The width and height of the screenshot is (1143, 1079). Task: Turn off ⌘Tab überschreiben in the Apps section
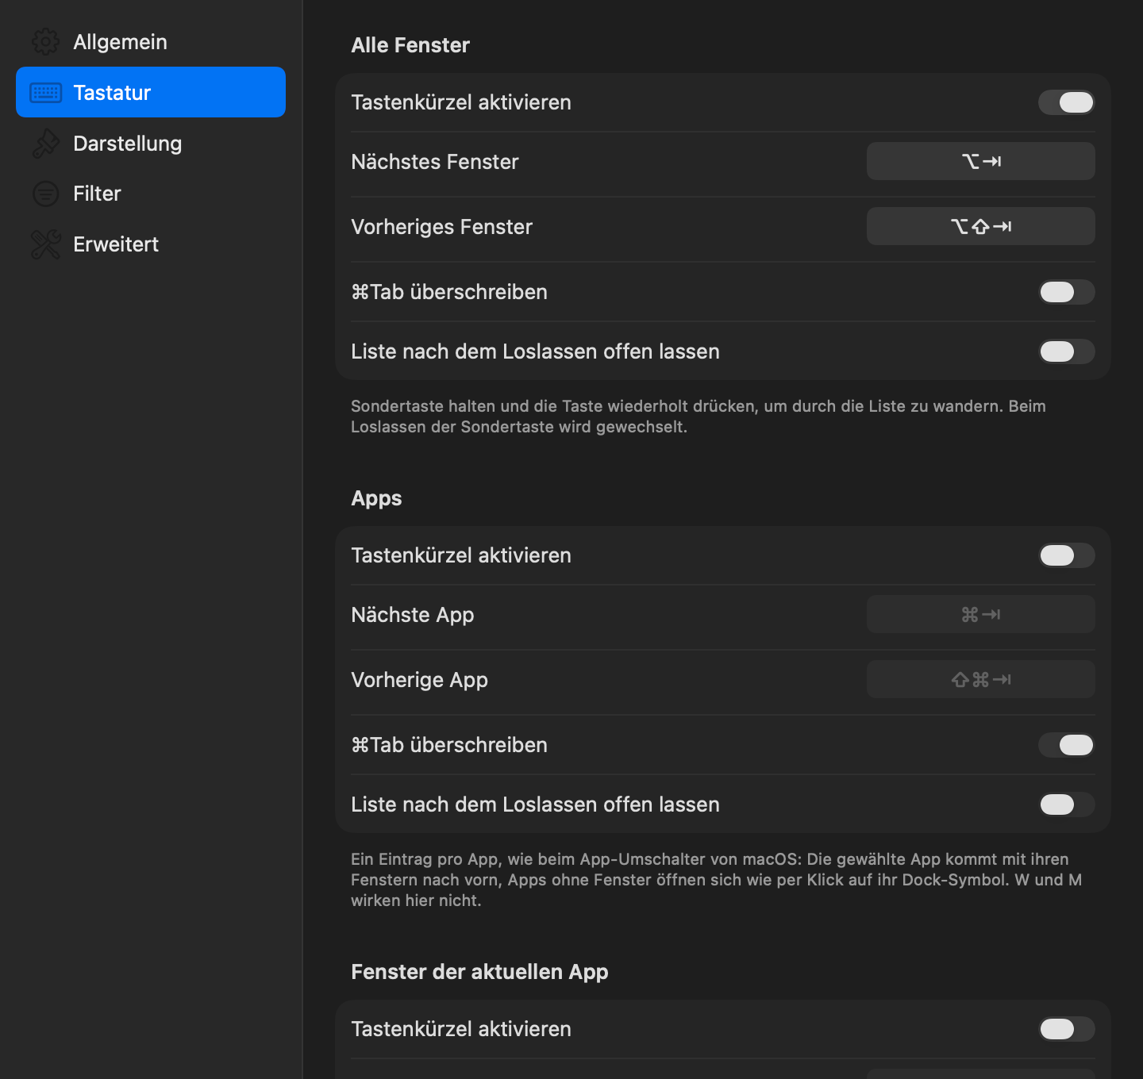(1067, 745)
